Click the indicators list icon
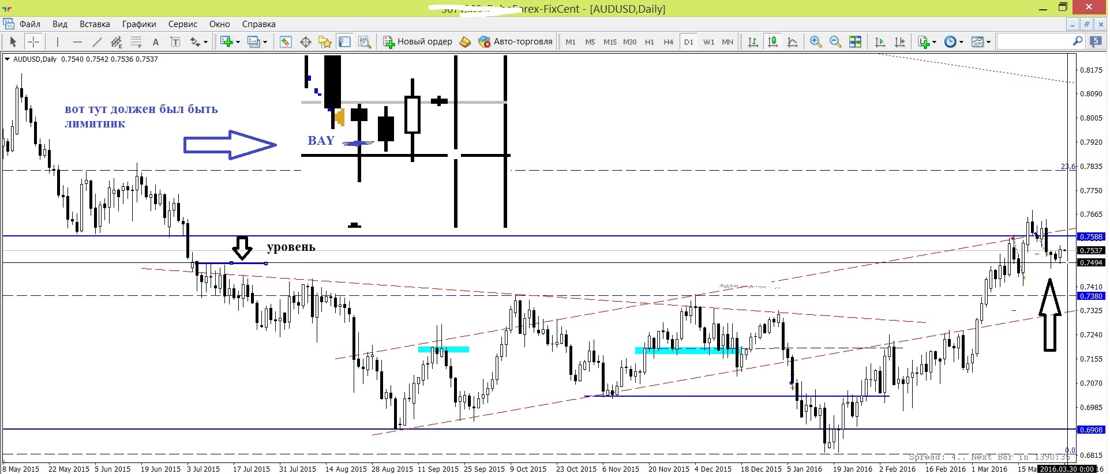The image size is (1110, 474). coord(924,42)
